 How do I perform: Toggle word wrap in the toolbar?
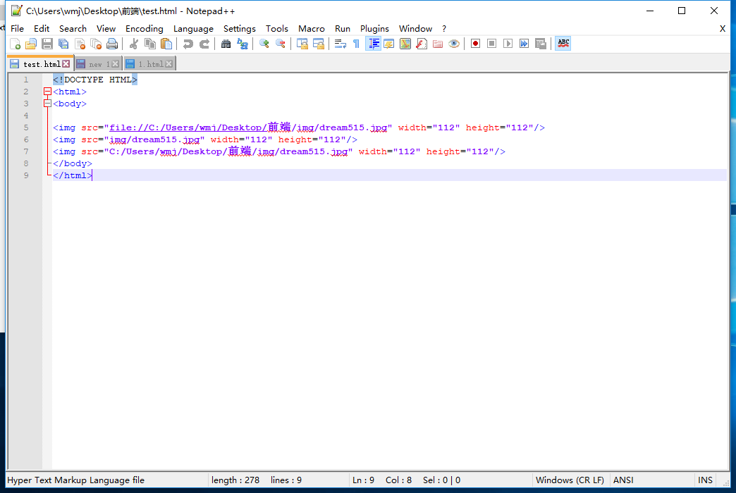[340, 44]
